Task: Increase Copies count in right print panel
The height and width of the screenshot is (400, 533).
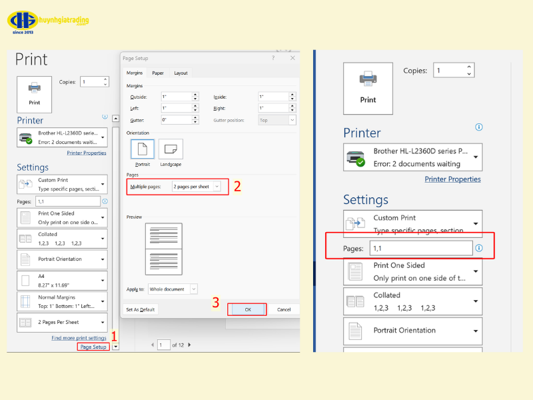Action: pos(470,67)
